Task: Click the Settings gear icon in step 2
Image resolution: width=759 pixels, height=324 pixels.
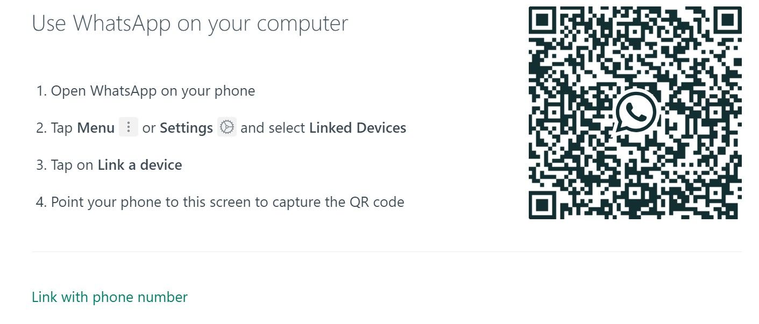Action: click(227, 127)
